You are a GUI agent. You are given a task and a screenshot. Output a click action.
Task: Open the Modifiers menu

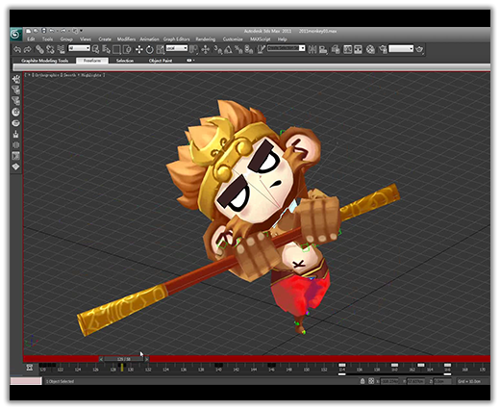click(126, 39)
